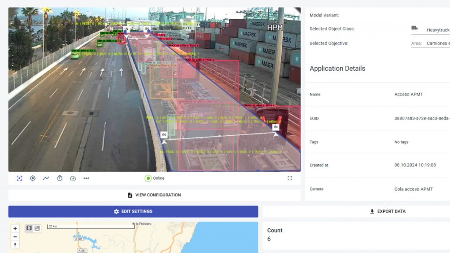Open the three-dot more options icon
Viewport: 450px width, 253px height.
point(87,178)
